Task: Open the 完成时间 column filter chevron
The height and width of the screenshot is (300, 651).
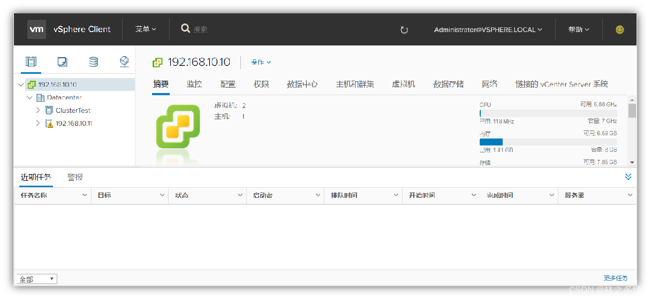Action: (x=552, y=195)
